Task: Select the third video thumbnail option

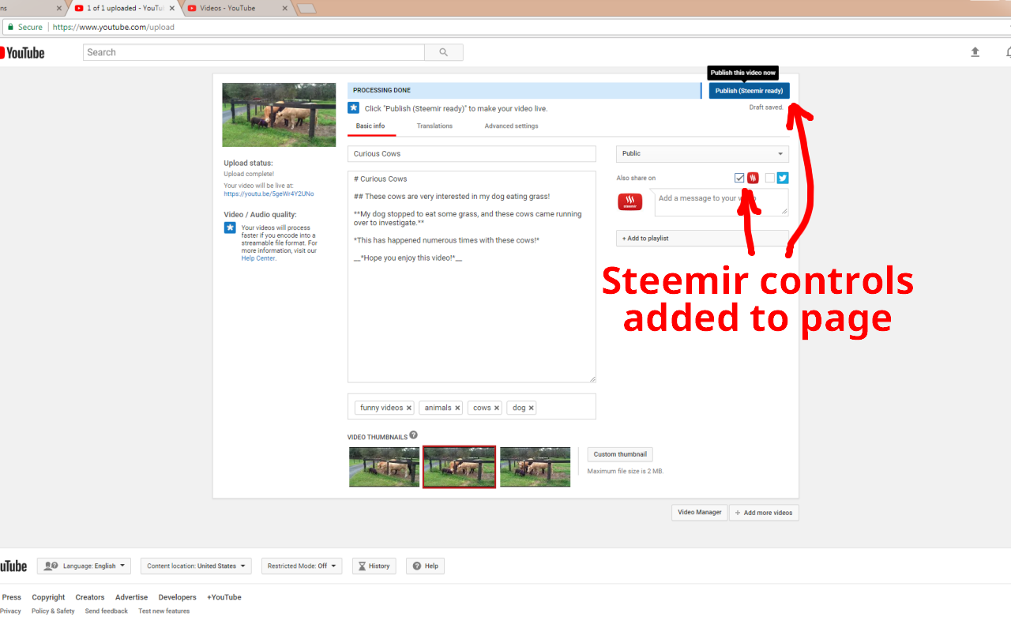Action: (535, 467)
